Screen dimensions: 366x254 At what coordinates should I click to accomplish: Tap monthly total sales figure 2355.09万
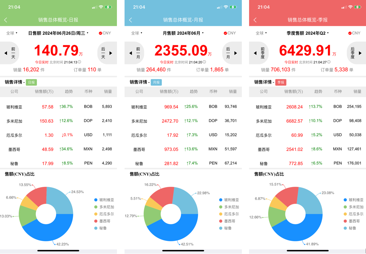(183, 50)
